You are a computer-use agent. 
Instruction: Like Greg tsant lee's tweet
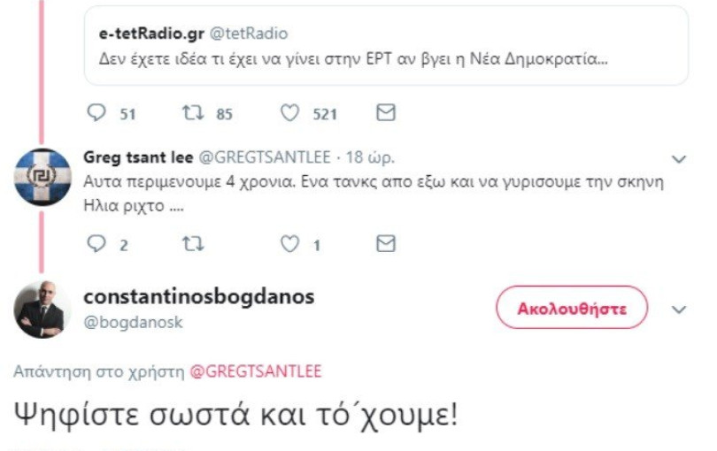289,244
